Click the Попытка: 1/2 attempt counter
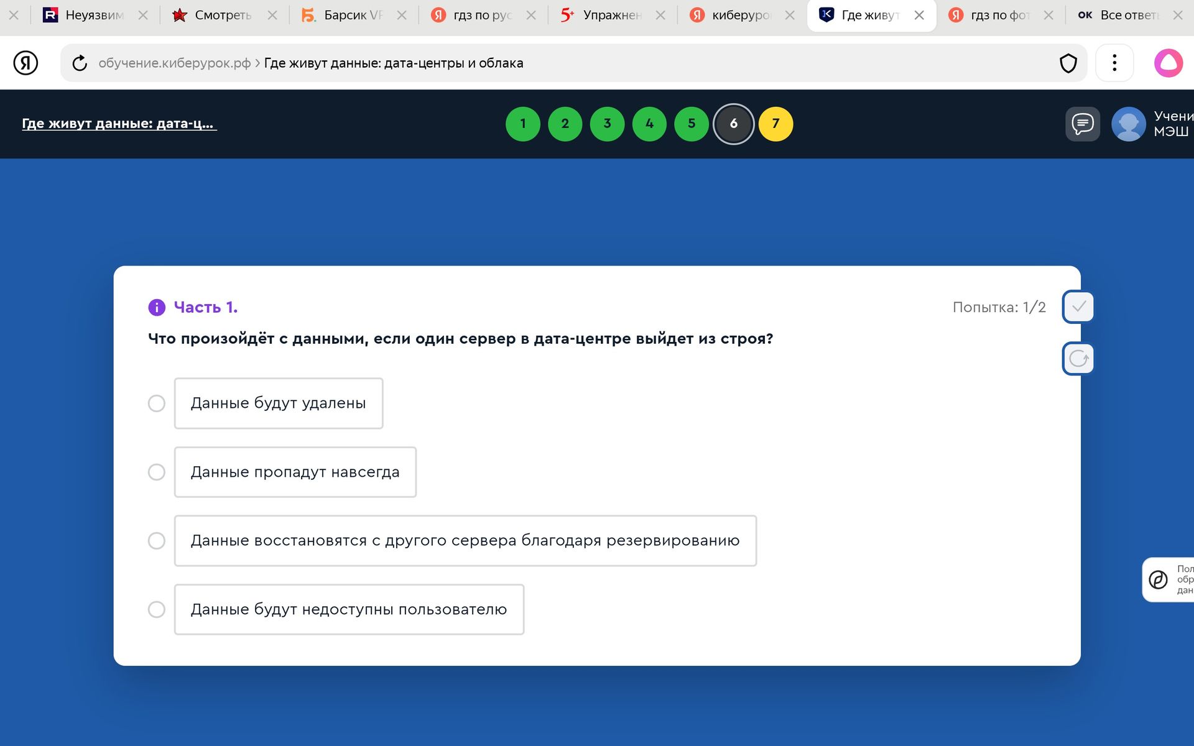This screenshot has height=746, width=1194. coord(999,307)
